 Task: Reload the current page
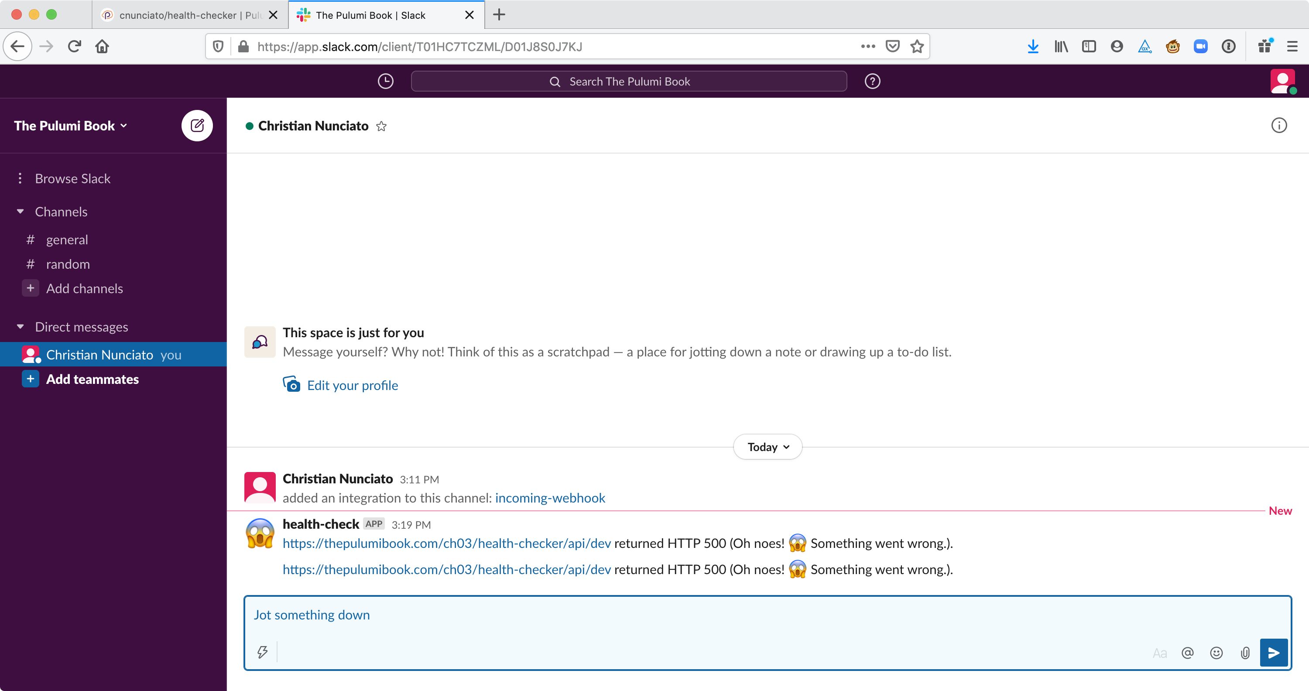click(74, 46)
